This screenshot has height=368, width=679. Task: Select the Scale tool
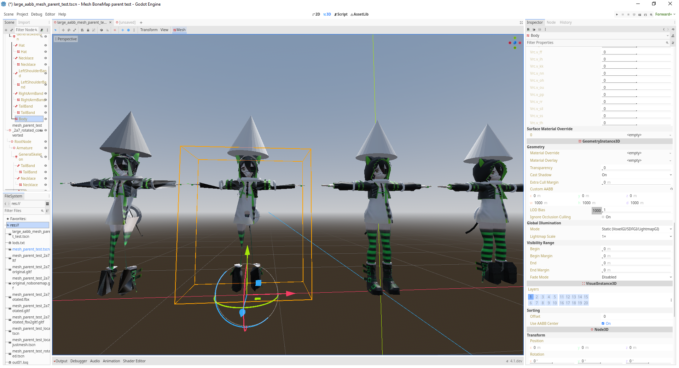[75, 30]
